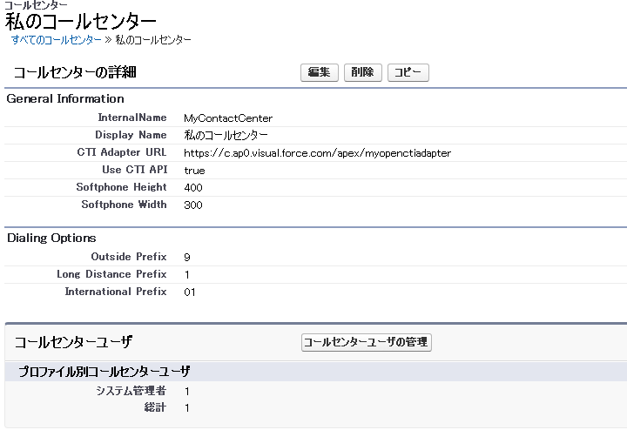This screenshot has width=627, height=430.
Task: Select the Softphone Width value 300
Action: (x=193, y=205)
